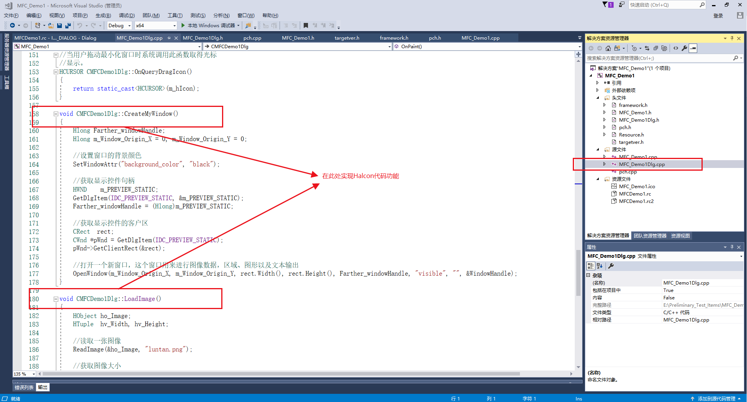Collapse all nodes in Solution Explorer
Screen dimensions: 747x402
click(656, 48)
